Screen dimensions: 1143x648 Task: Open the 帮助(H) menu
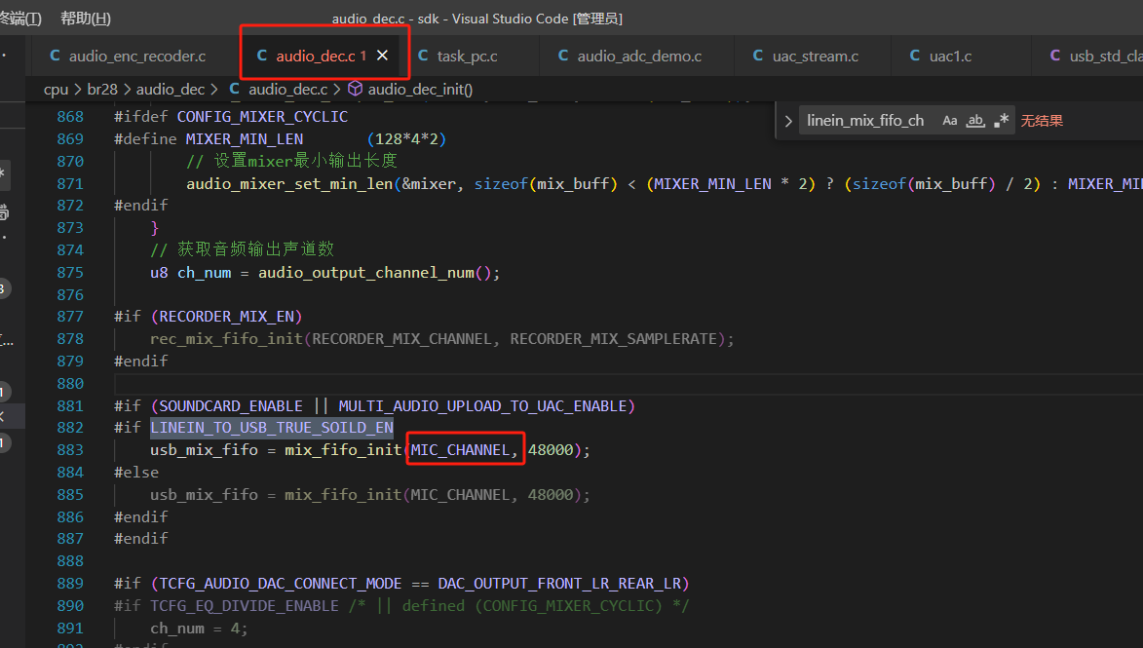pyautogui.click(x=86, y=19)
